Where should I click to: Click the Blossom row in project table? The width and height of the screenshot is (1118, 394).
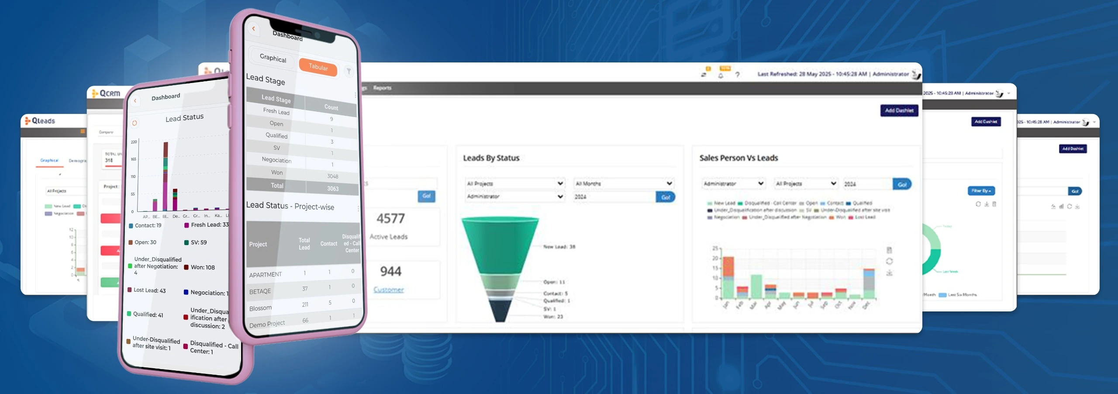[x=304, y=304]
